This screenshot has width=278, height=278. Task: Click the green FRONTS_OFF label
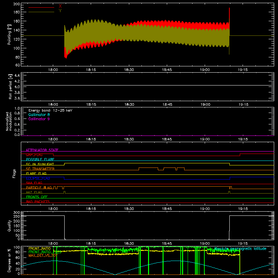coord(37,197)
